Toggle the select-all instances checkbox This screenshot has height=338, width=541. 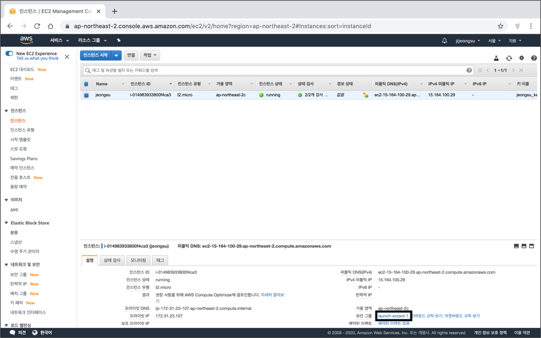point(86,84)
